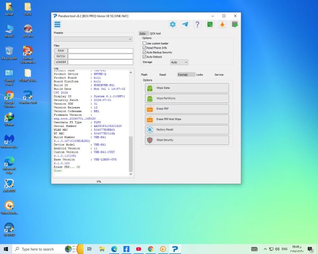Click the ENG language indicator
Viewport: 318px width, 254px height.
pos(285,249)
